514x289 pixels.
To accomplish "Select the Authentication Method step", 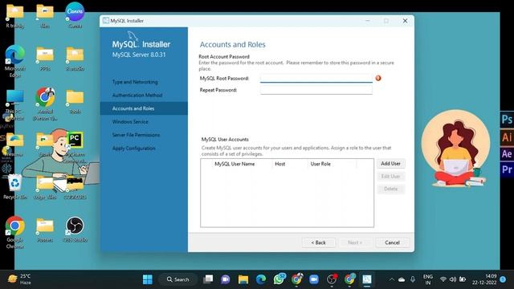I will coord(137,95).
